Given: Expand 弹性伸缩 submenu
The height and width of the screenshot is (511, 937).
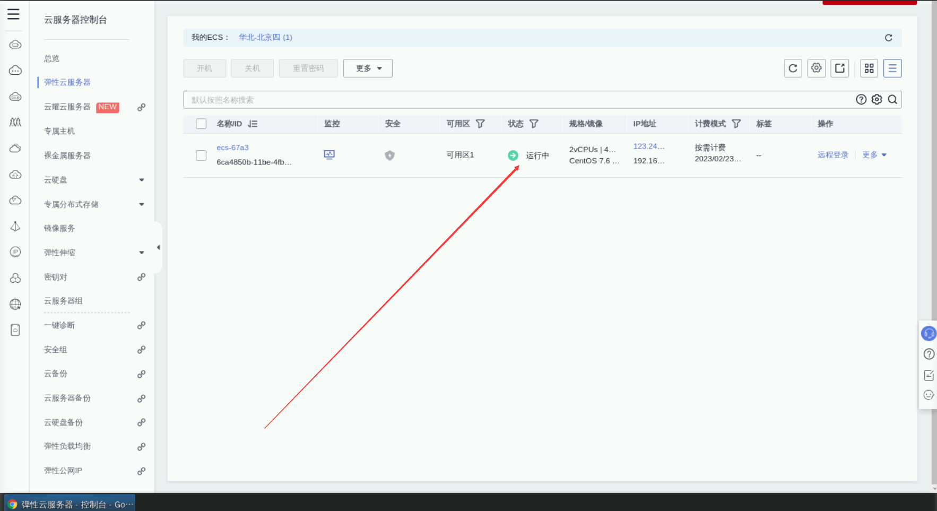Looking at the screenshot, I should click(142, 253).
